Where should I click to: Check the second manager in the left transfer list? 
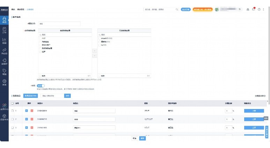tap(40, 41)
